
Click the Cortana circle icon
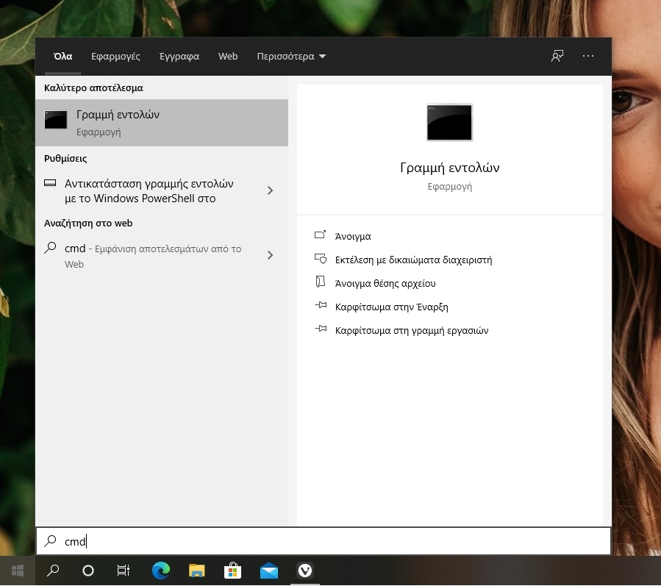[88, 570]
